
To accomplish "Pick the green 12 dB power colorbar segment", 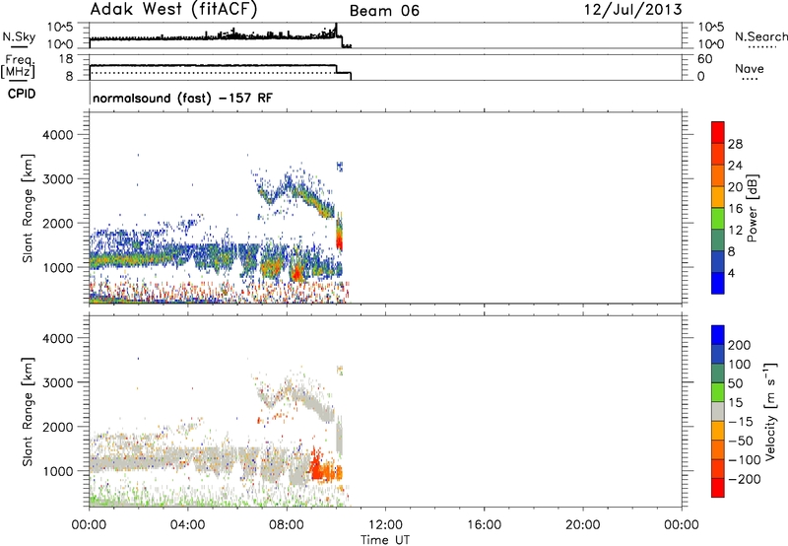I will pyautogui.click(x=718, y=219).
